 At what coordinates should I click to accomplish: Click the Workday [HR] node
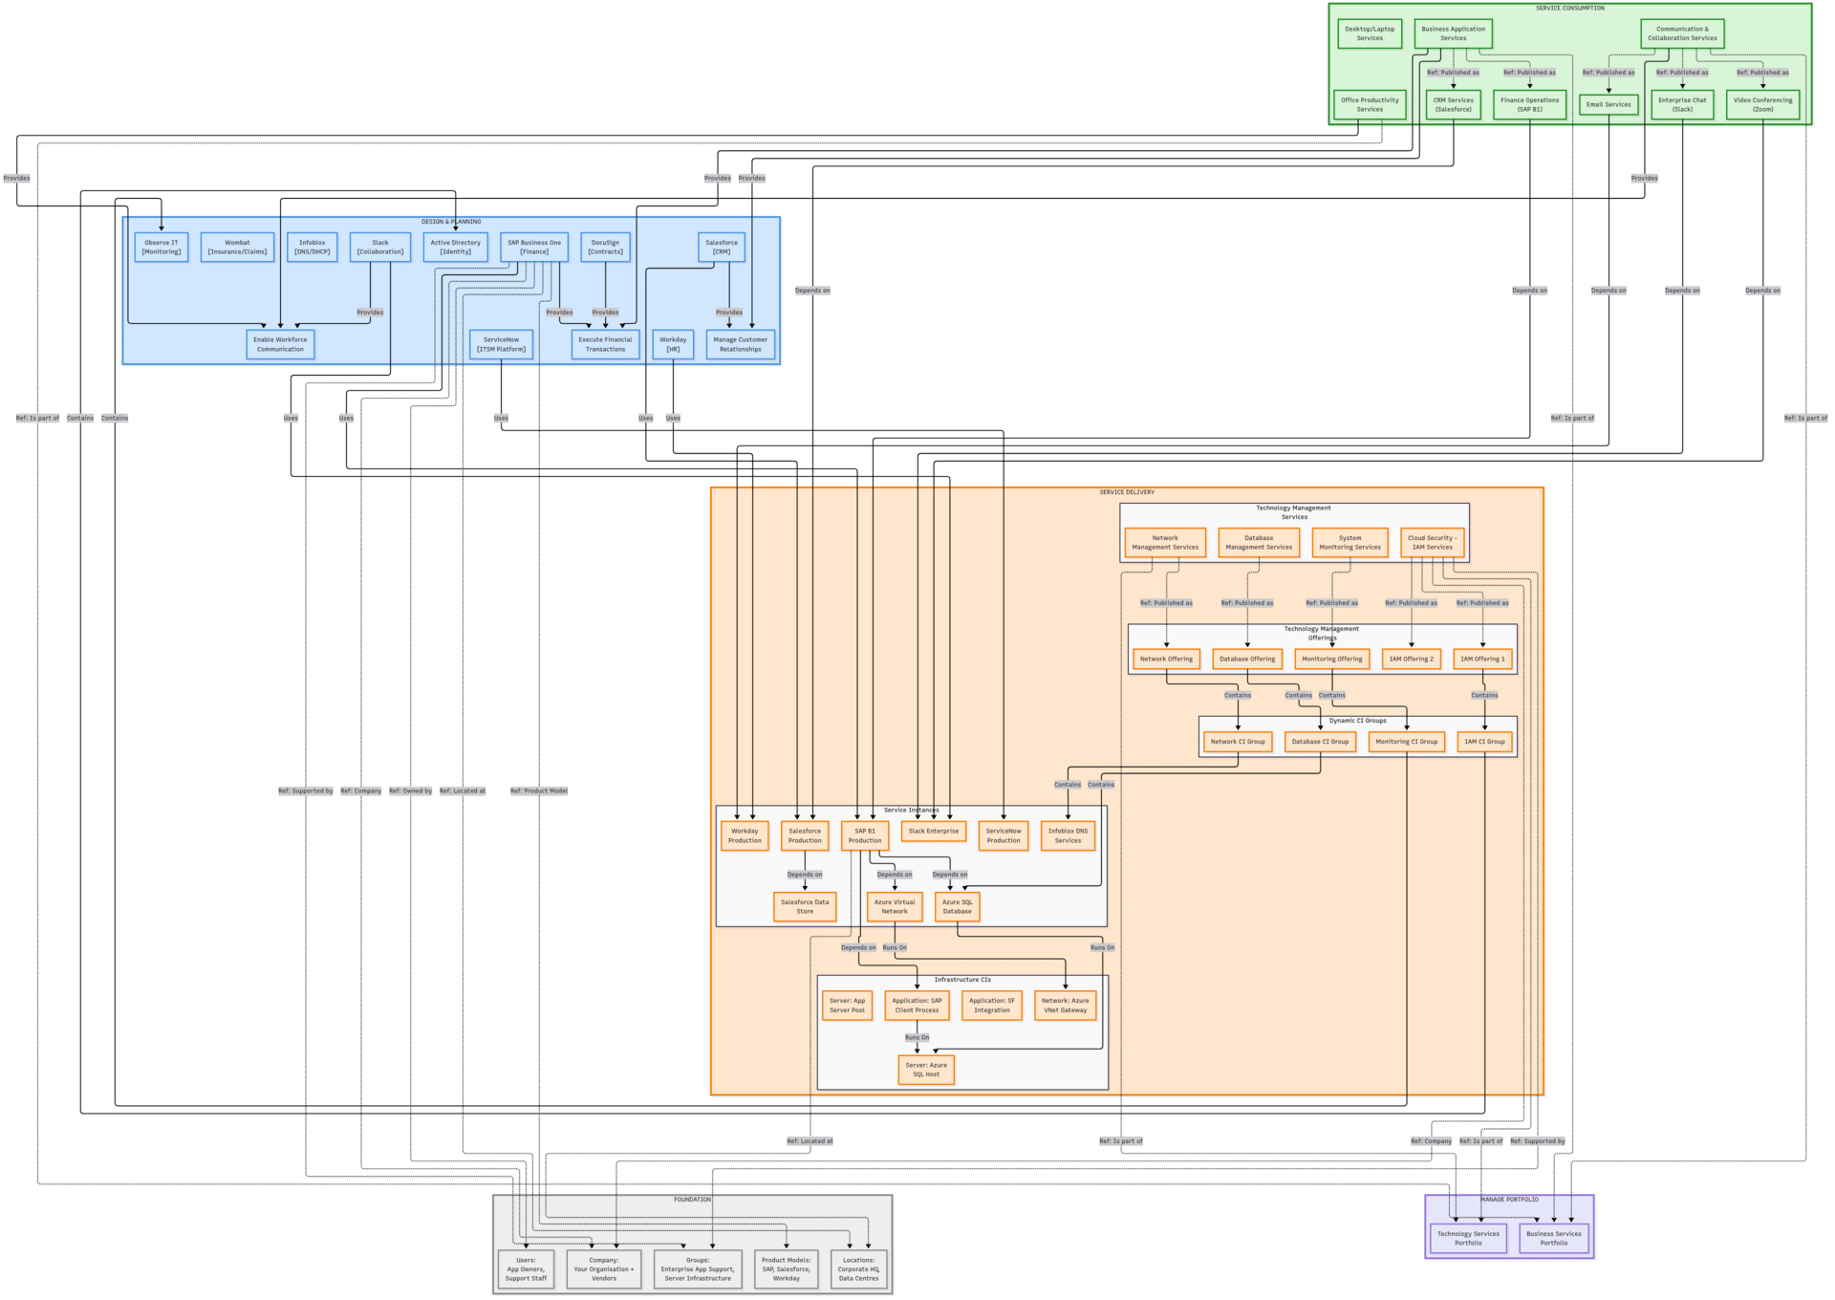673,344
